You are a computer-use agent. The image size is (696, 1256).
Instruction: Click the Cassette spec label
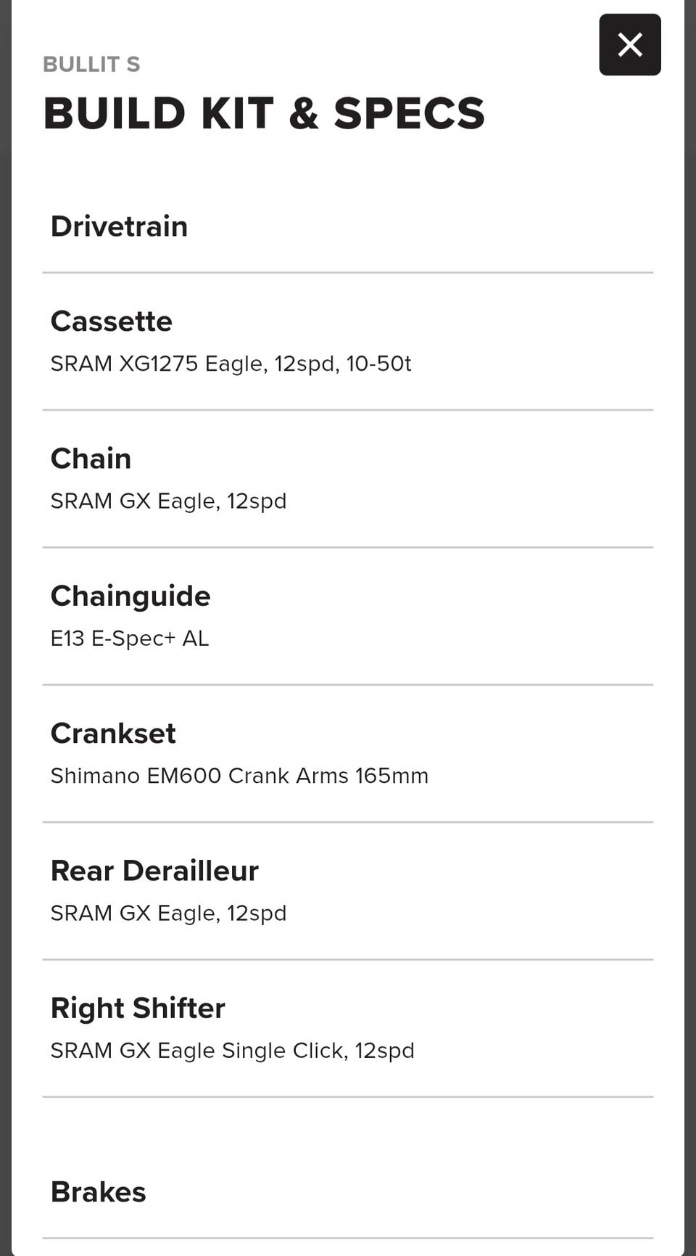click(111, 321)
